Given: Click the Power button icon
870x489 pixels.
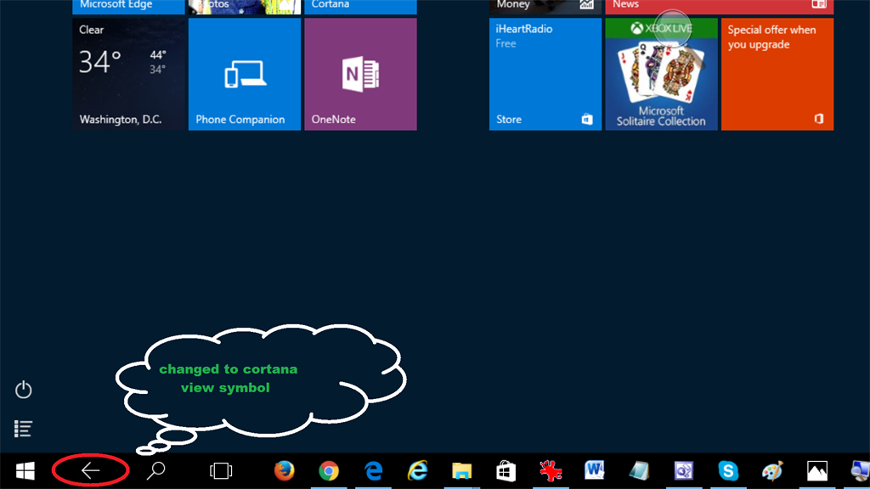Looking at the screenshot, I should (23, 390).
